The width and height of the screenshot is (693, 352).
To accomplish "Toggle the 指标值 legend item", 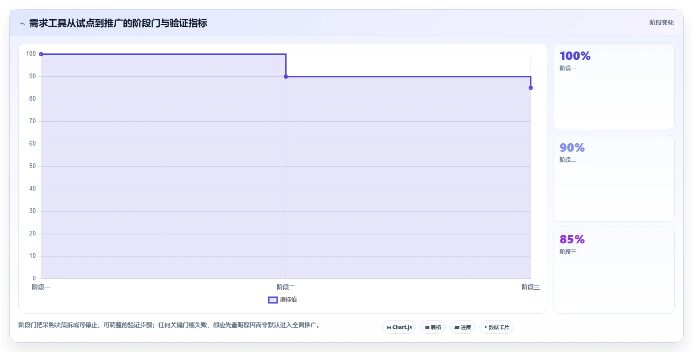I will [282, 300].
